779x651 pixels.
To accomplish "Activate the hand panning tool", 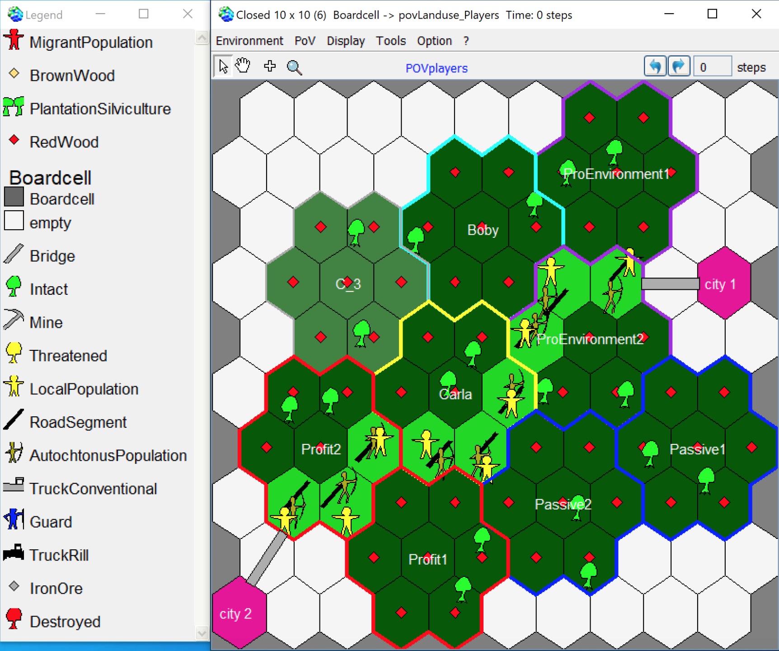I will 243,66.
